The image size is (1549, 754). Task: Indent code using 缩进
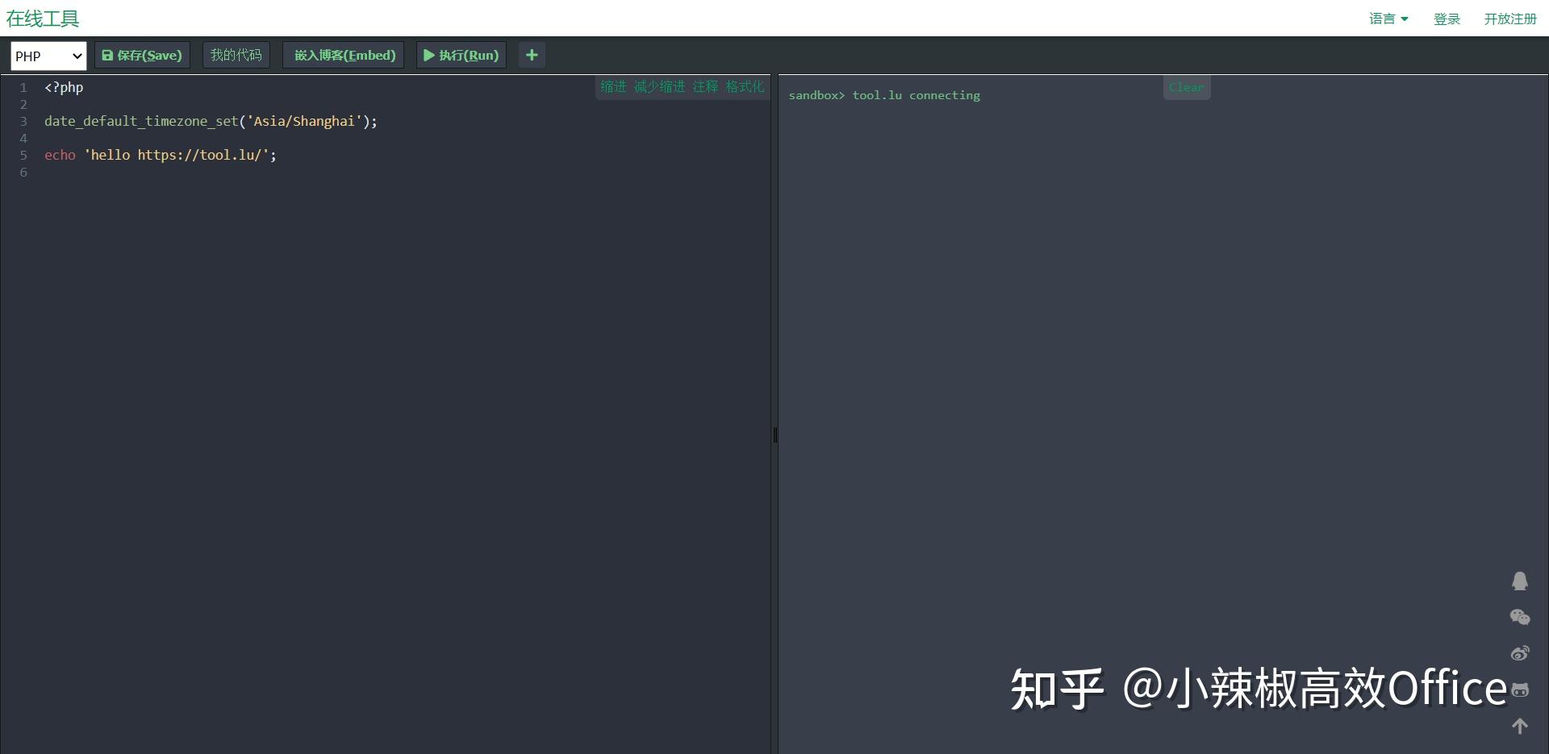[613, 86]
